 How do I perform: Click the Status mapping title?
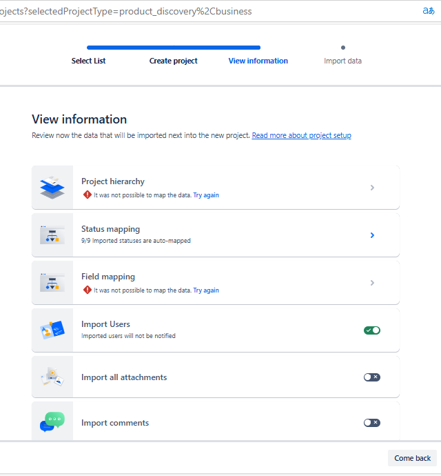(x=110, y=229)
